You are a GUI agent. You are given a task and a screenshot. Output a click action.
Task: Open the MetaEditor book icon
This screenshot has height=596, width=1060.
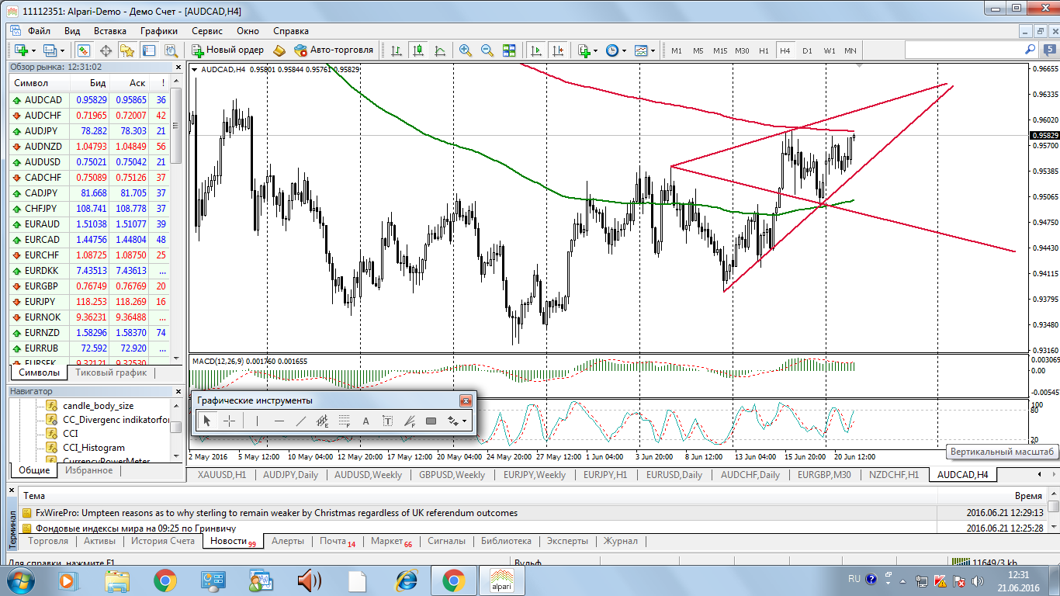280,50
